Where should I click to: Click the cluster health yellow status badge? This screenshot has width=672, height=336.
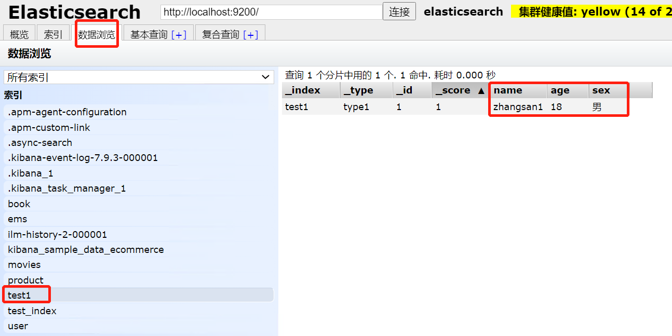pyautogui.click(x=591, y=11)
